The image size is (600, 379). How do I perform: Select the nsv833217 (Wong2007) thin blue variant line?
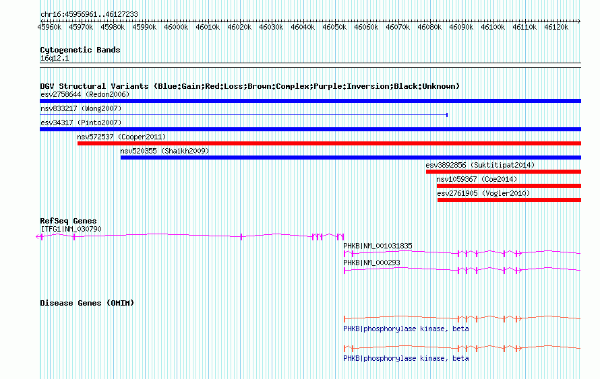pyautogui.click(x=243, y=115)
